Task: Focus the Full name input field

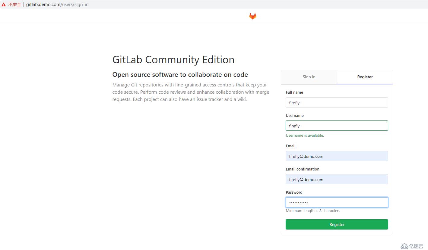Action: 337,102
